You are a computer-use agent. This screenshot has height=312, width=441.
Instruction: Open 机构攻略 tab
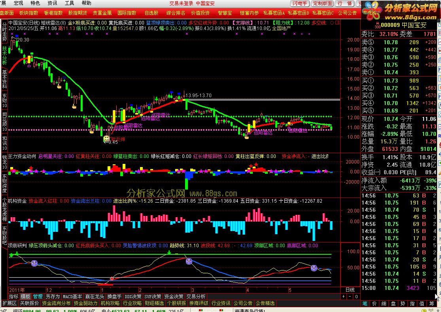point(110,303)
